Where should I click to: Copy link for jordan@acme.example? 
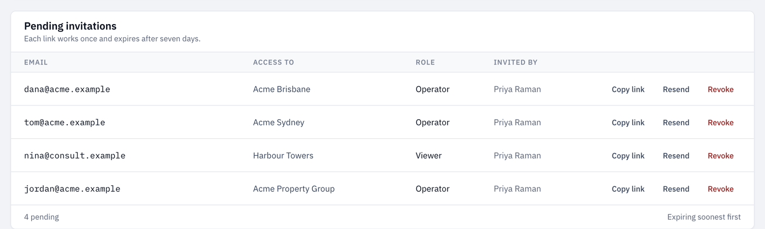tap(628, 189)
